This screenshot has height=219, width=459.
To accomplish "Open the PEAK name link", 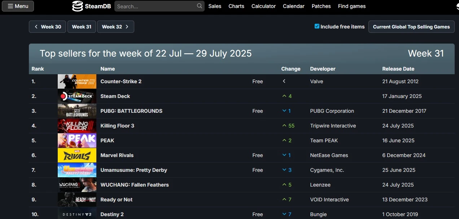I will [107, 140].
